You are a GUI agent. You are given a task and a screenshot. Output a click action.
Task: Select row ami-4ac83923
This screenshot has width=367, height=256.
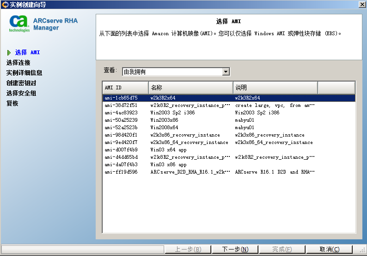[x=229, y=112]
